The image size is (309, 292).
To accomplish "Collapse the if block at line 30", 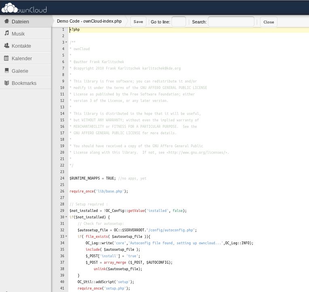I will click(x=66, y=217).
